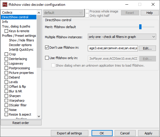Screen dimensions: 160x137
Task: Click Export all settings button
Action: point(70,133)
